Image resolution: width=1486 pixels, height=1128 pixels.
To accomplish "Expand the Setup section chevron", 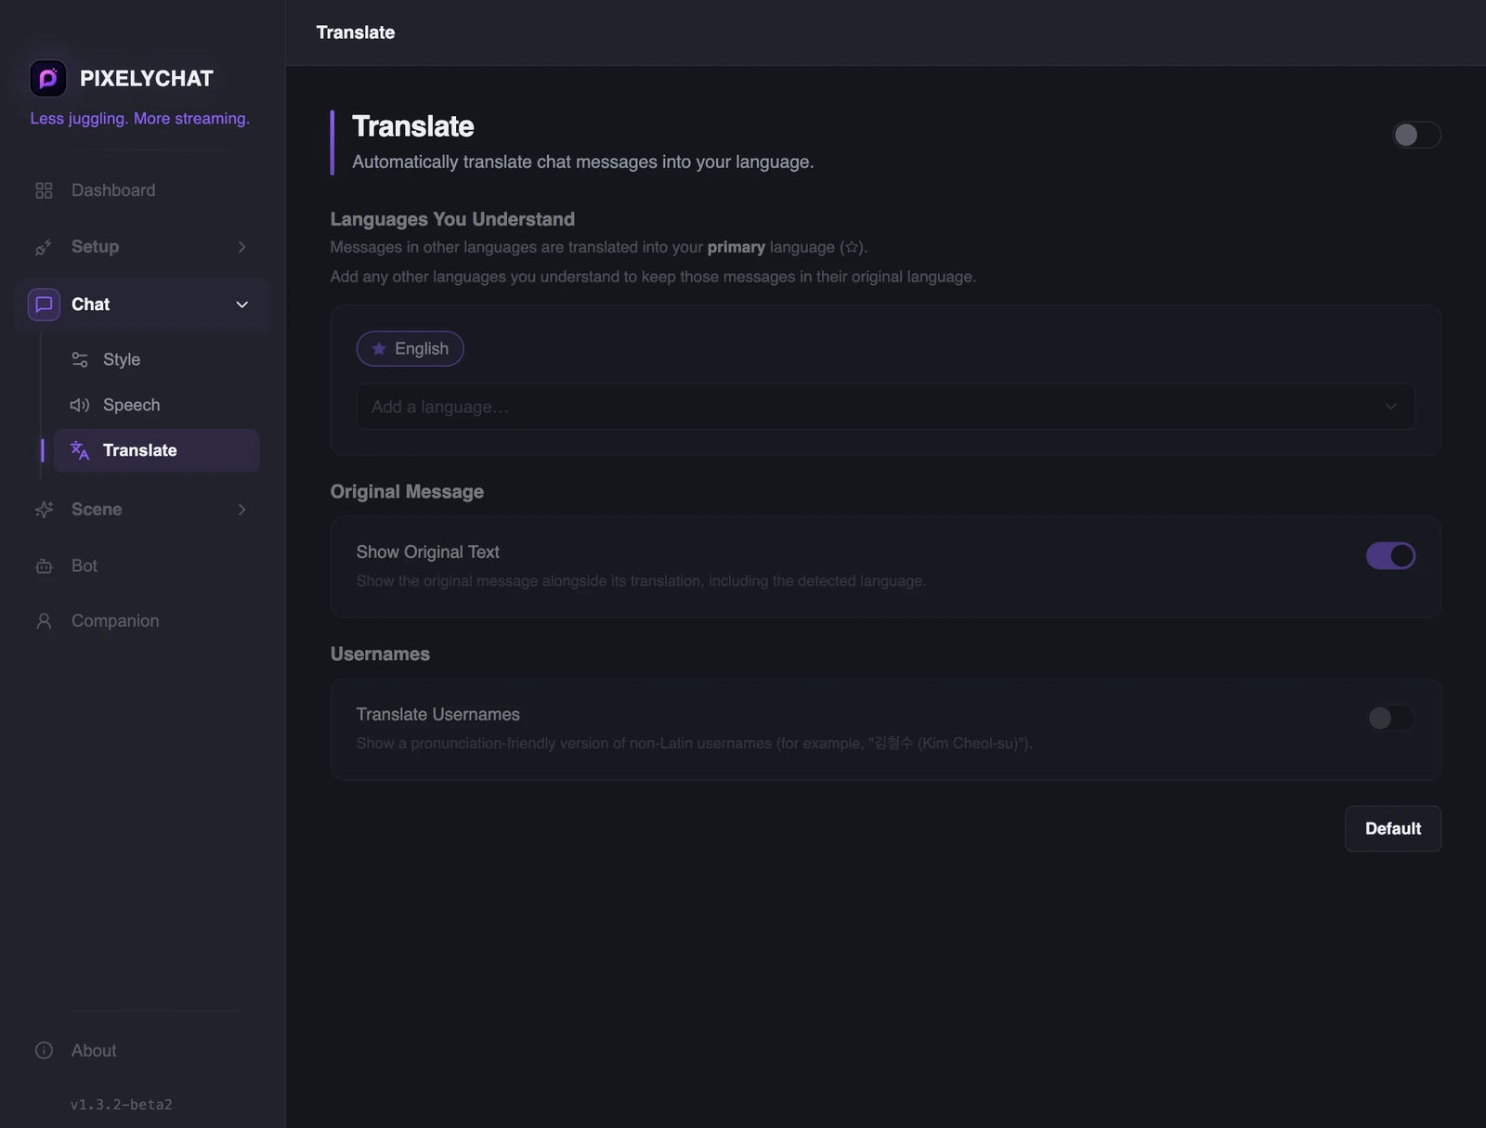I will click(x=241, y=247).
